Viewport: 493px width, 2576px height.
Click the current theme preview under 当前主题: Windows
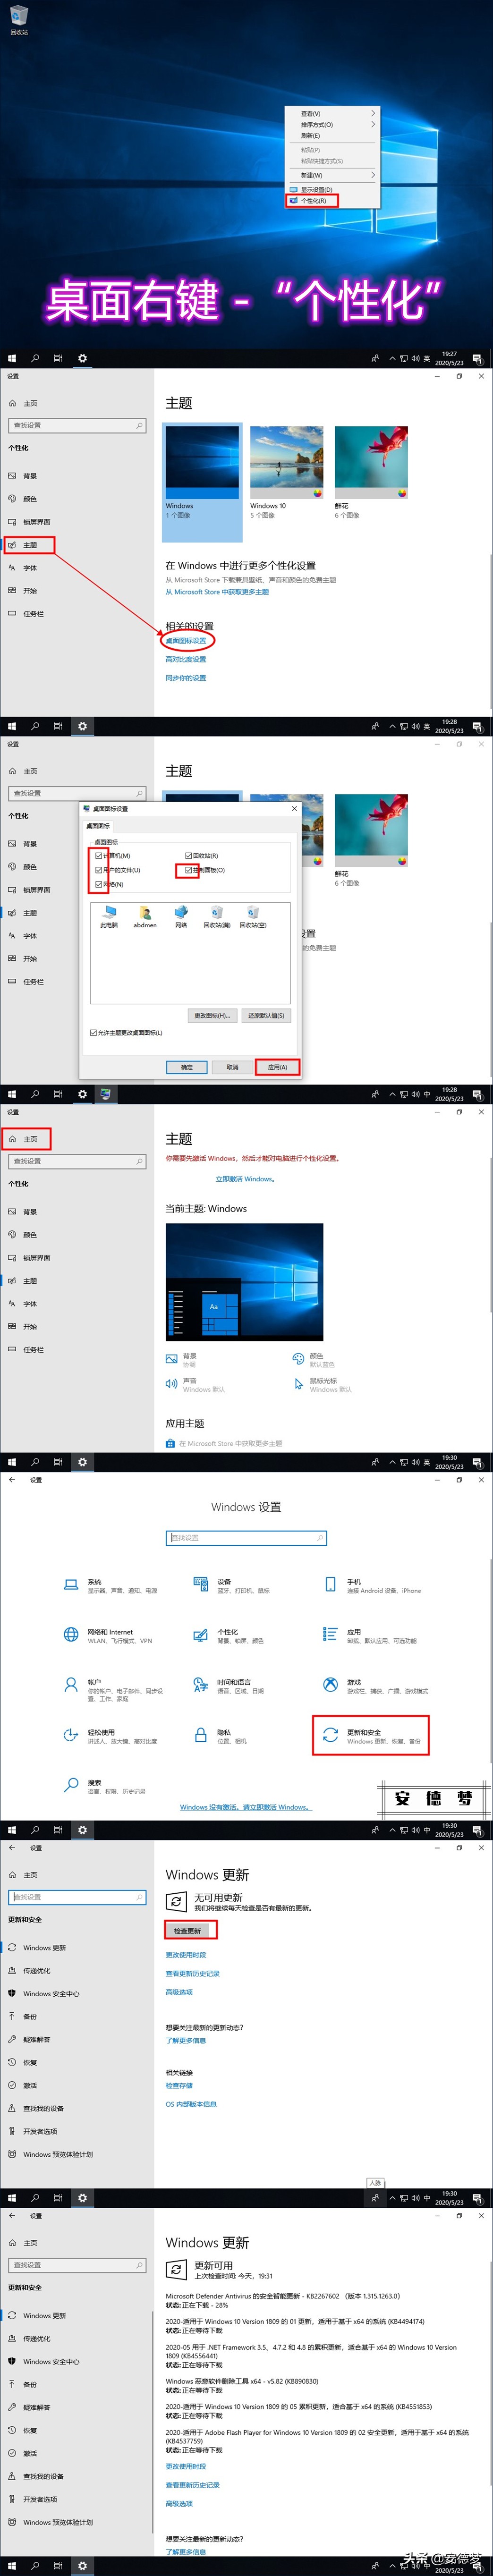pyautogui.click(x=244, y=1281)
